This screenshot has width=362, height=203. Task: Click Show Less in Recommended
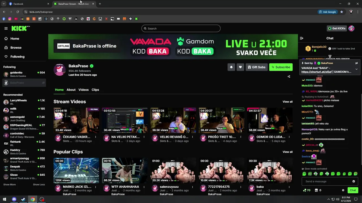(39, 184)
